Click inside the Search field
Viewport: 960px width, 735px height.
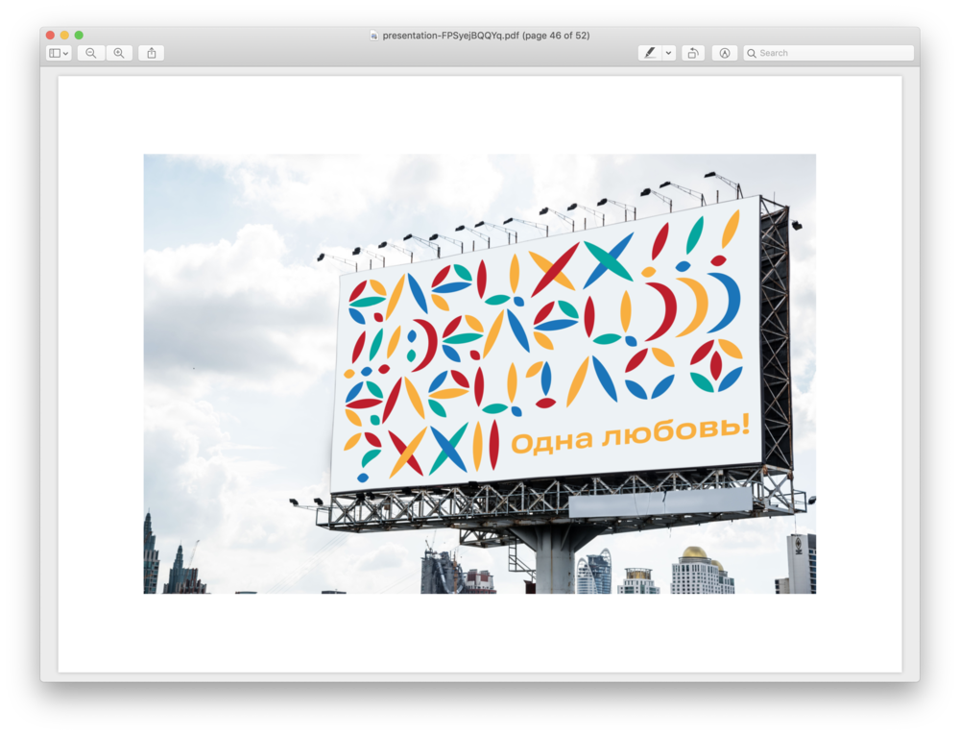click(x=830, y=53)
